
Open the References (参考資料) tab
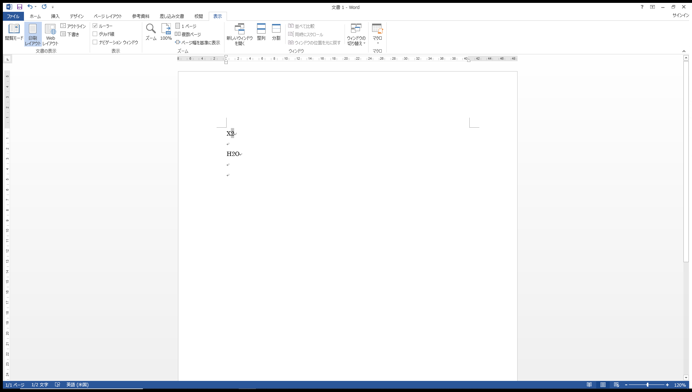(x=141, y=16)
